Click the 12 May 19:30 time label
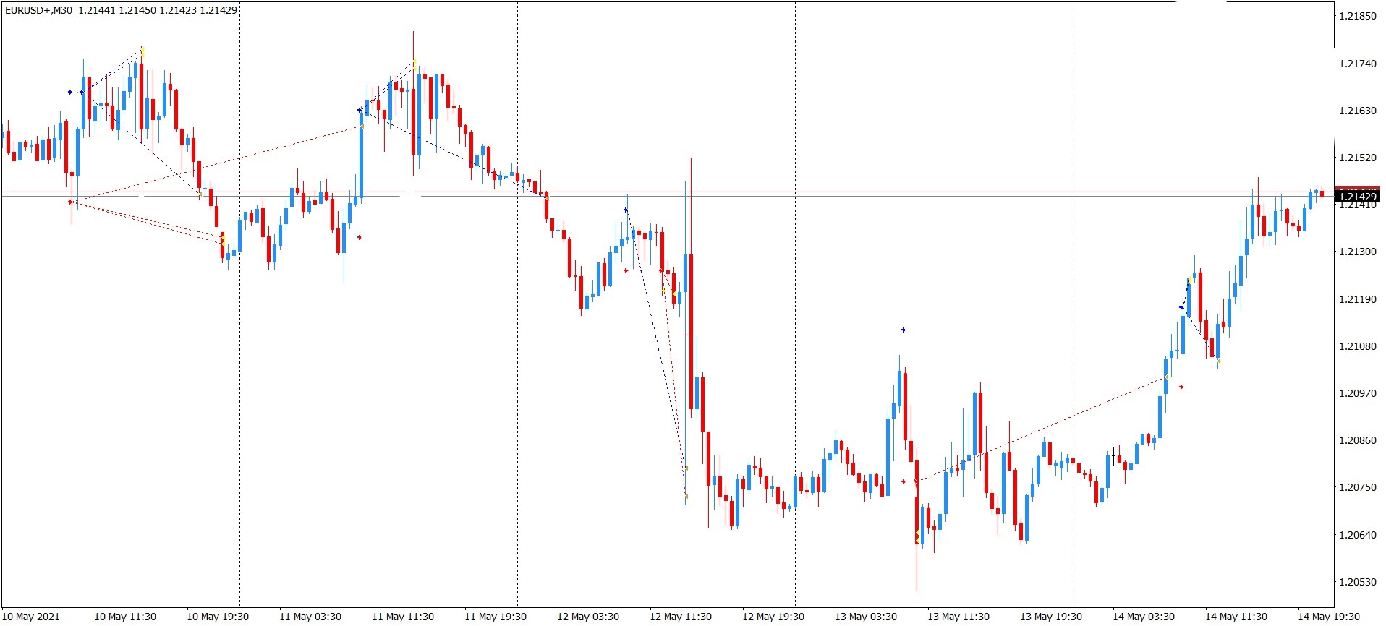This screenshot has width=1386, height=626. click(x=773, y=617)
